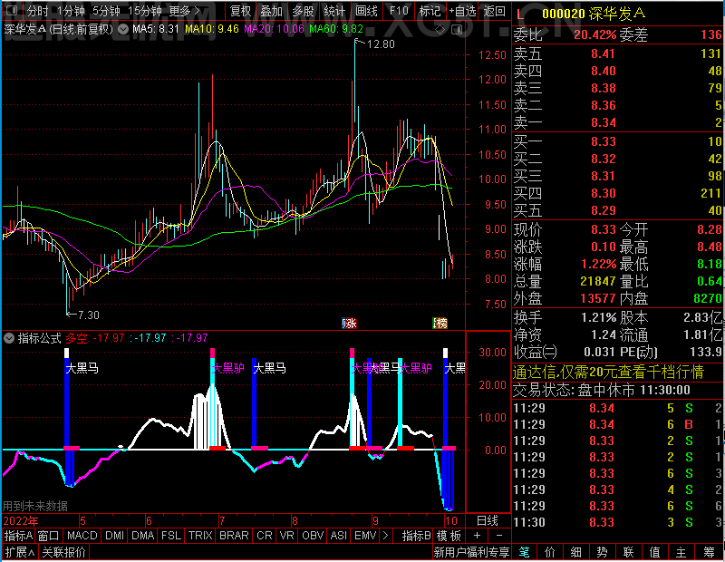The height and width of the screenshot is (562, 725).
Task: Select the 联 linkage tab
Action: (x=628, y=552)
